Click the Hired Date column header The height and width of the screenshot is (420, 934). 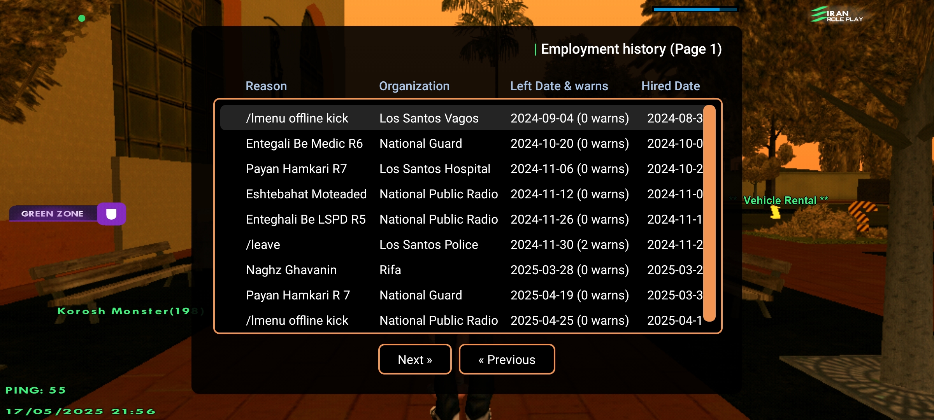(x=671, y=86)
